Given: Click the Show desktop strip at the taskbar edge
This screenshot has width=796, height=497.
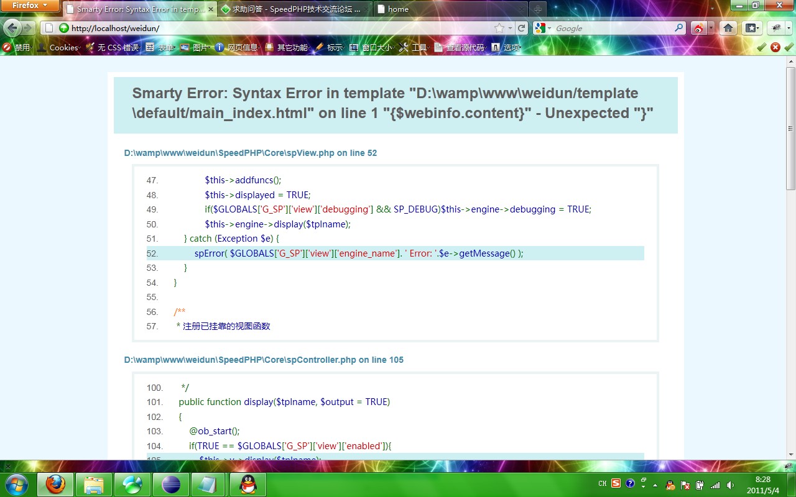Looking at the screenshot, I should [792, 485].
